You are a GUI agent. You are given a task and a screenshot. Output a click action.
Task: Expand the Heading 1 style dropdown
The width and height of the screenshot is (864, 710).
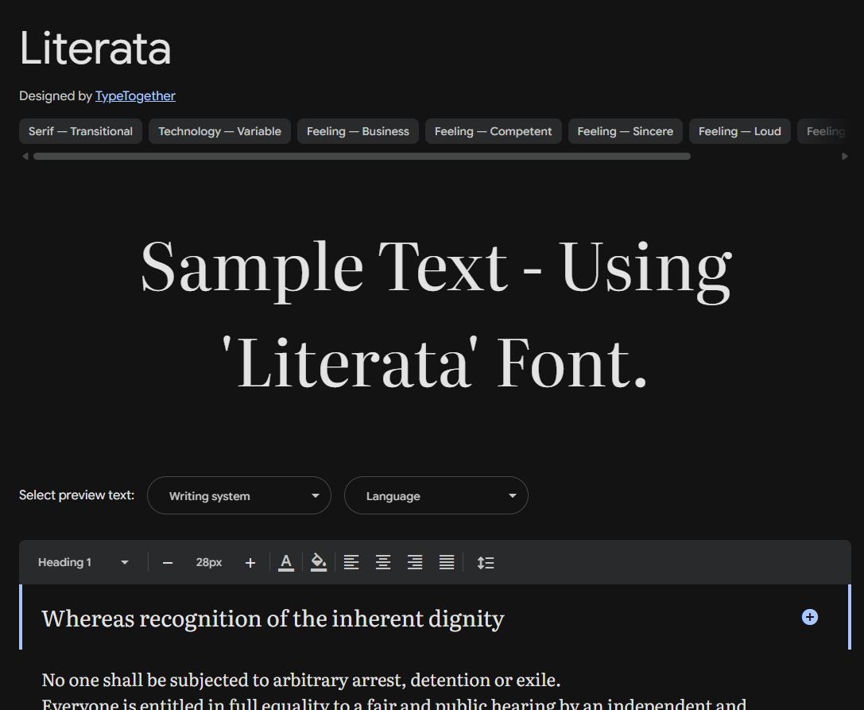(83, 563)
